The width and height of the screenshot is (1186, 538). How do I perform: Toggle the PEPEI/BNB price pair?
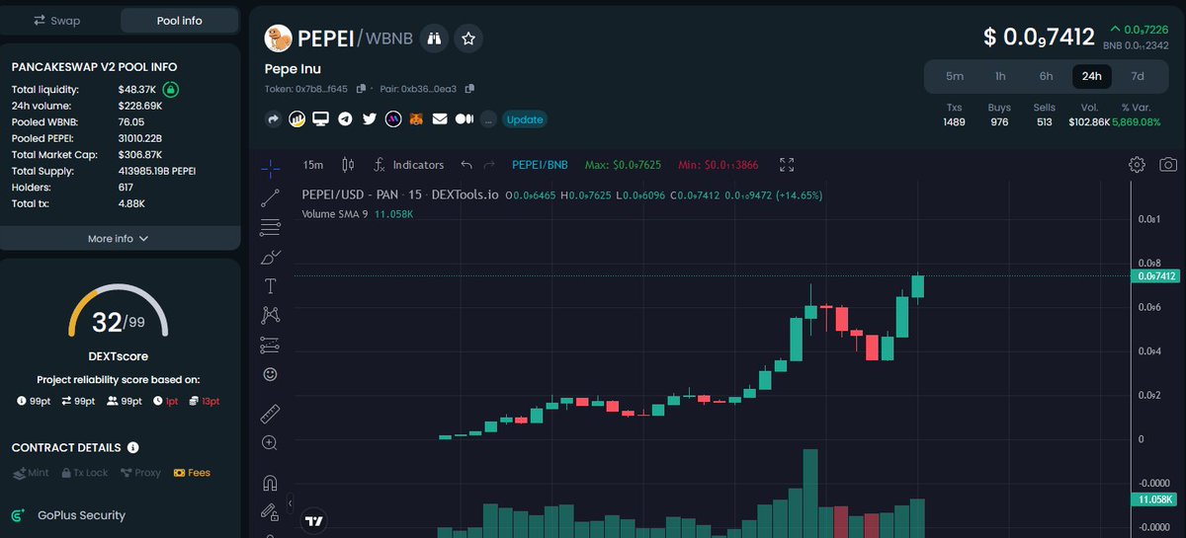point(540,165)
